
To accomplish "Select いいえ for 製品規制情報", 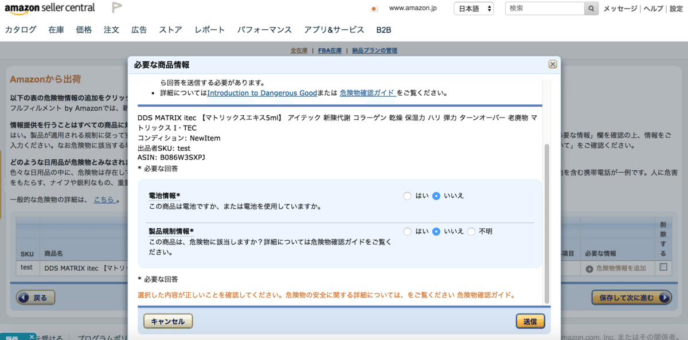I will (x=436, y=232).
